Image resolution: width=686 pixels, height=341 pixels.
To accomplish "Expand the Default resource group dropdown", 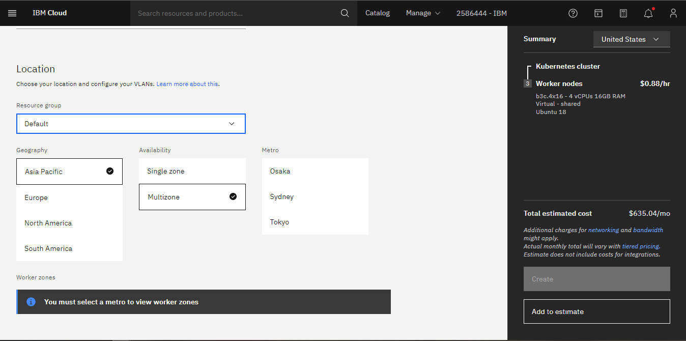I will (131, 124).
